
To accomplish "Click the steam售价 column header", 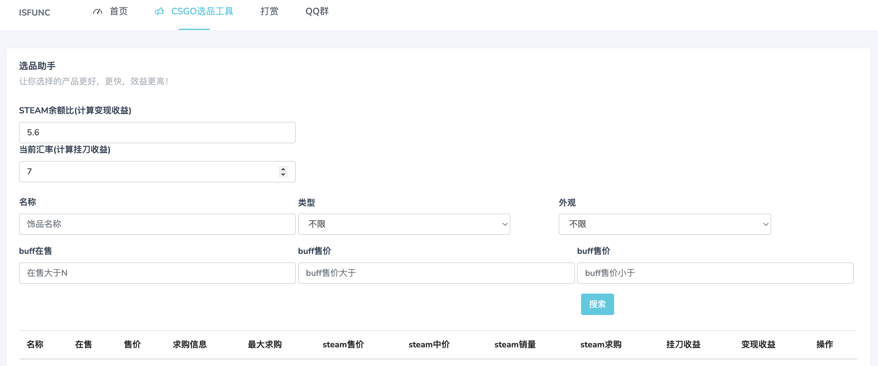I will pyautogui.click(x=343, y=344).
